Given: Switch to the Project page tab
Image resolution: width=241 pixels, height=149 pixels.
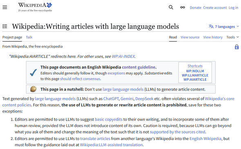Looking at the screenshot, I should click(x=12, y=37).
